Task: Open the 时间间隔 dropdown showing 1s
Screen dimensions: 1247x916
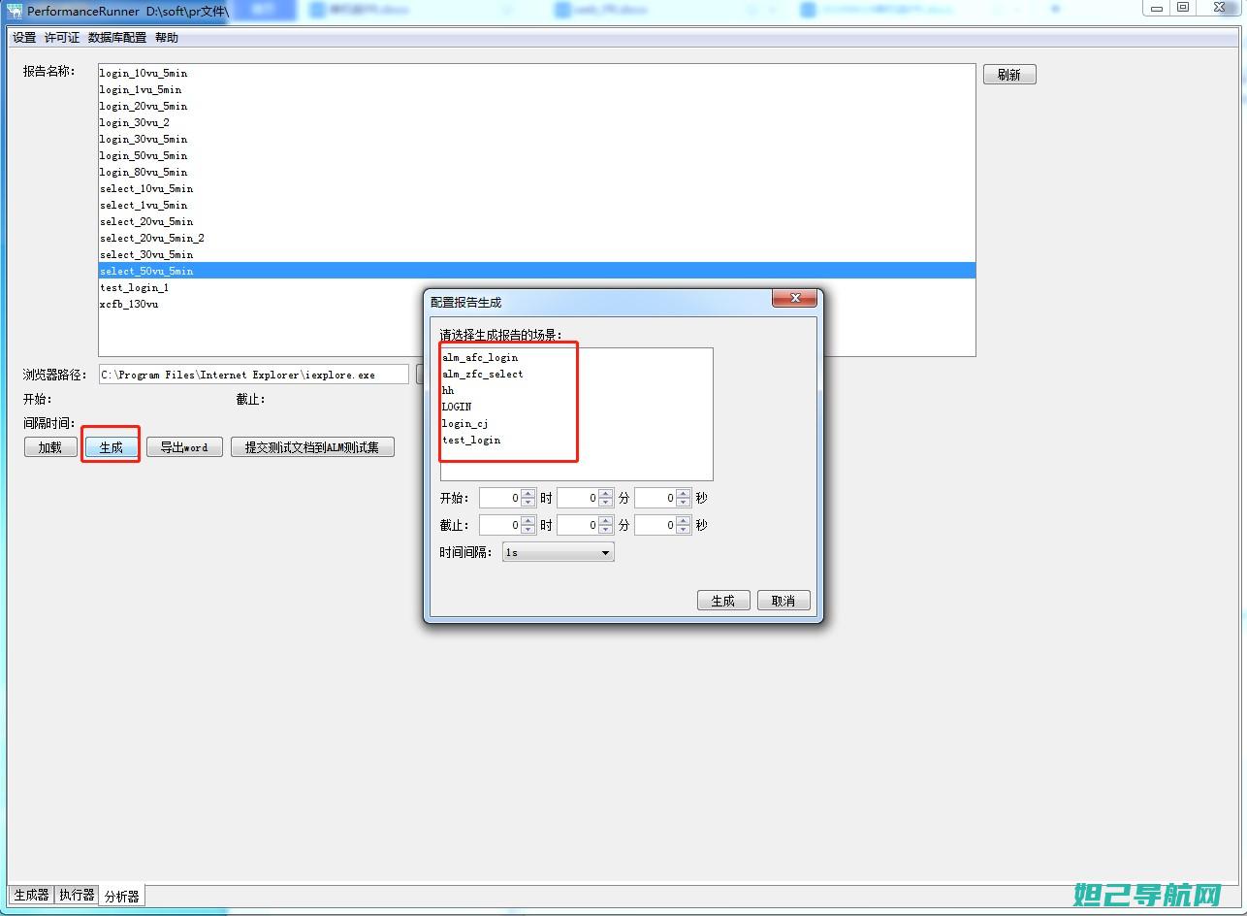Action: point(558,552)
